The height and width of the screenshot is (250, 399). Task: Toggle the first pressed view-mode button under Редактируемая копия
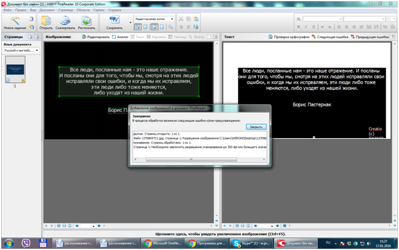138,26
